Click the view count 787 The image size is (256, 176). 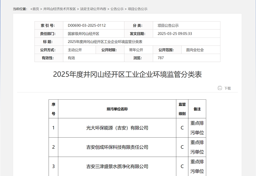tap(161, 58)
